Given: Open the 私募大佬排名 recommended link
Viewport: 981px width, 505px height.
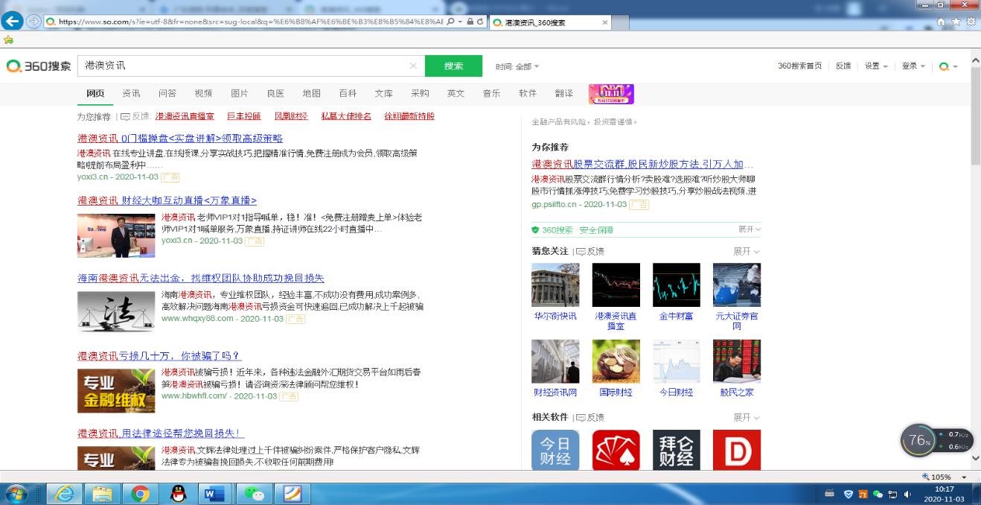Looking at the screenshot, I should 346,116.
